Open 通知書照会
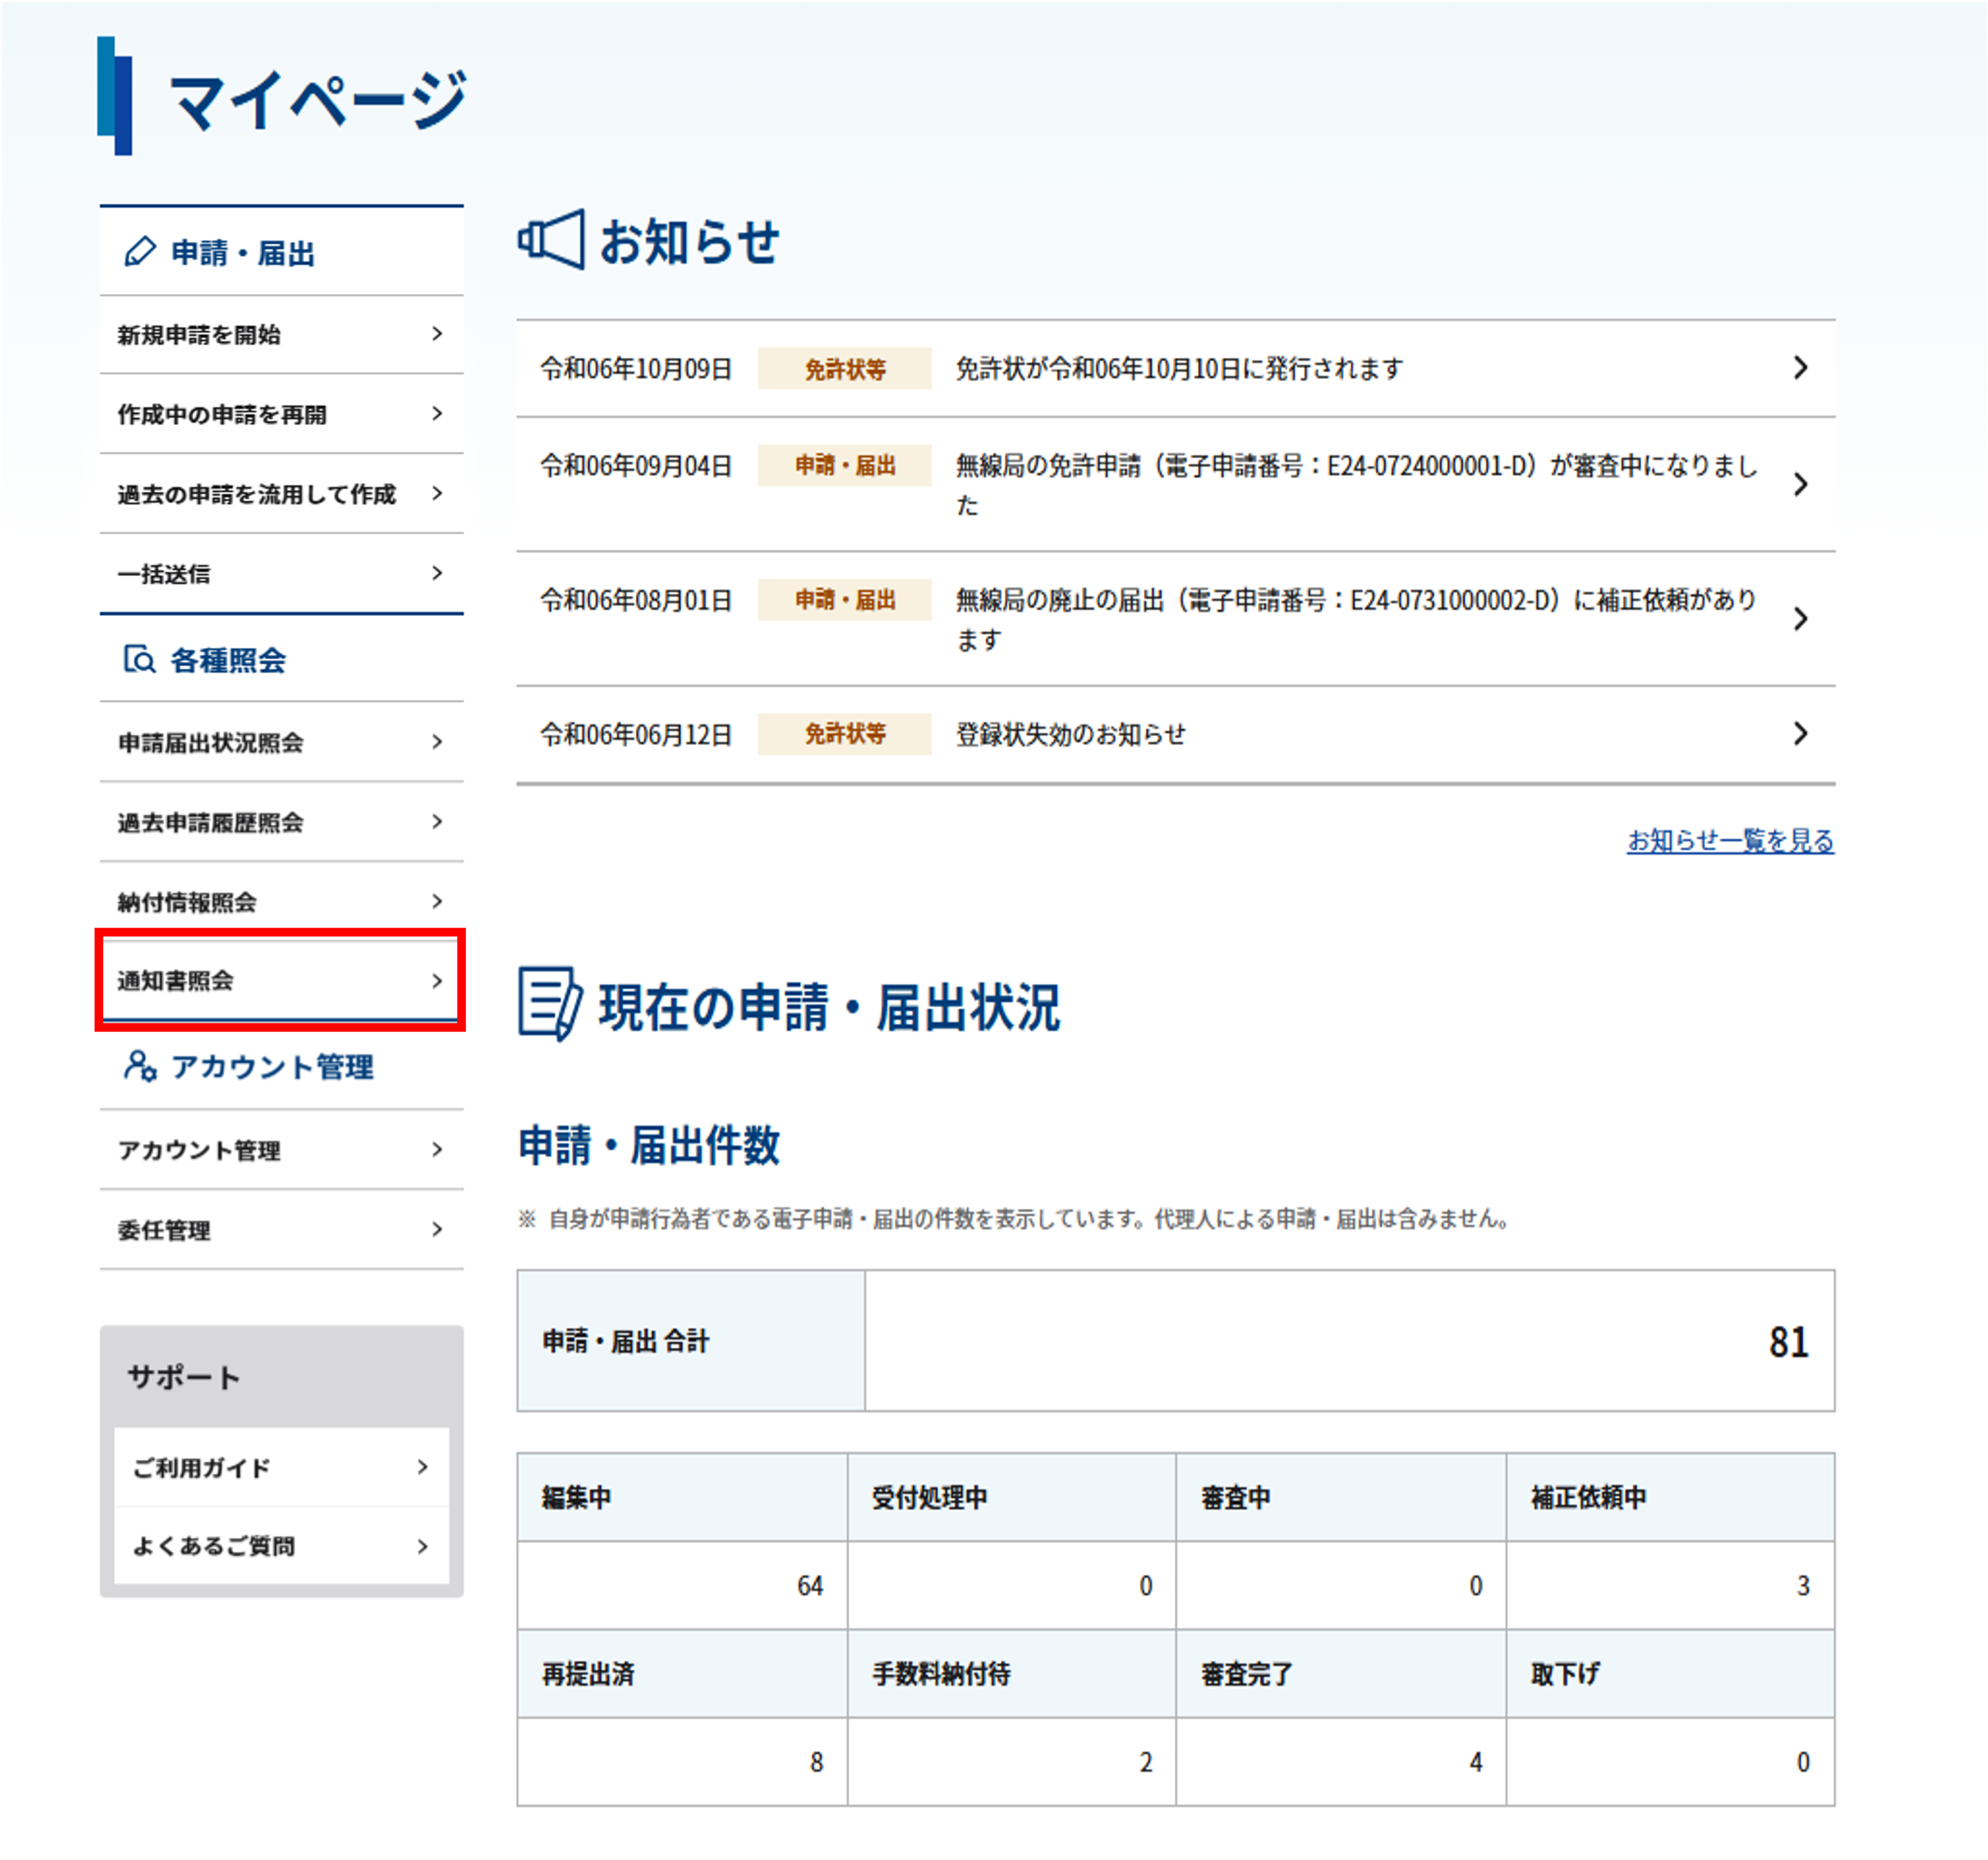This screenshot has height=1860, width=1988. tap(281, 981)
